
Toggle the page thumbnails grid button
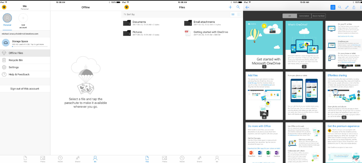[333, 7]
